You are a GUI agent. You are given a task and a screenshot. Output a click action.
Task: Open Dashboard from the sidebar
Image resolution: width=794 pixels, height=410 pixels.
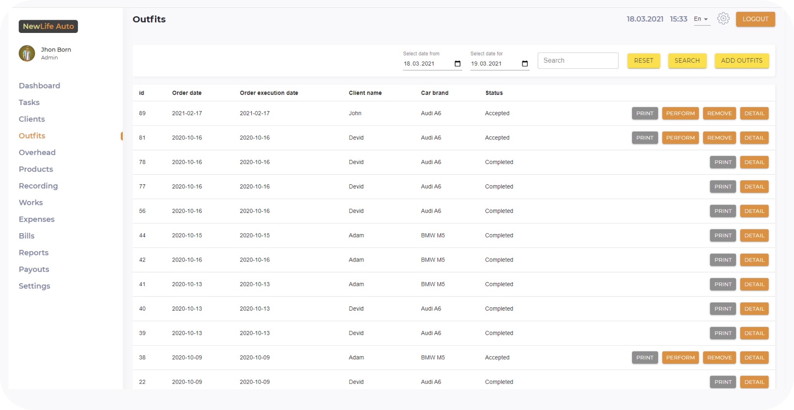point(39,86)
